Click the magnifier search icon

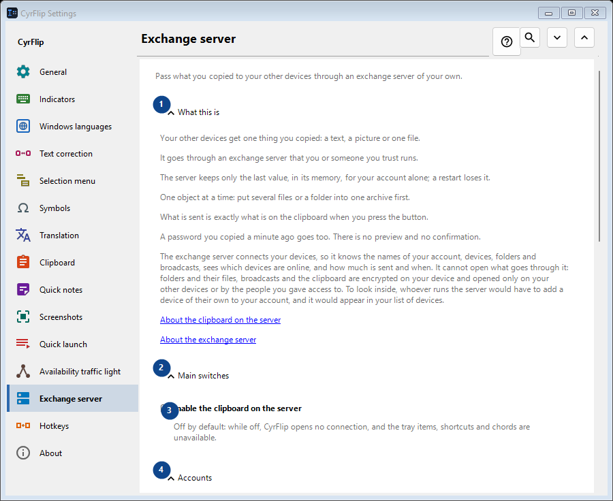tap(530, 37)
